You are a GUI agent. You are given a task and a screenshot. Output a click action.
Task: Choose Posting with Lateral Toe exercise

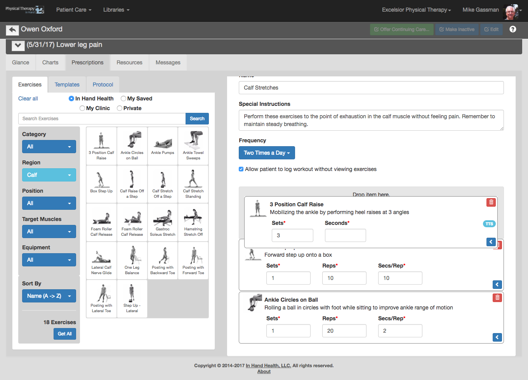[x=101, y=299]
